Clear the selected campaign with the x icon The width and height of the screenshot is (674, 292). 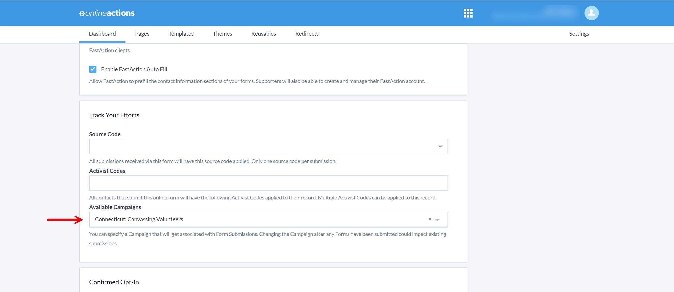click(x=429, y=219)
